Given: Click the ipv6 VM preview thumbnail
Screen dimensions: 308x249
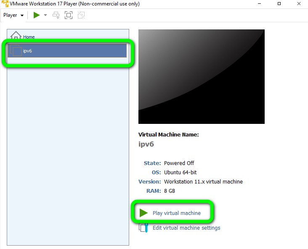Looking at the screenshot, I should coord(201,76).
